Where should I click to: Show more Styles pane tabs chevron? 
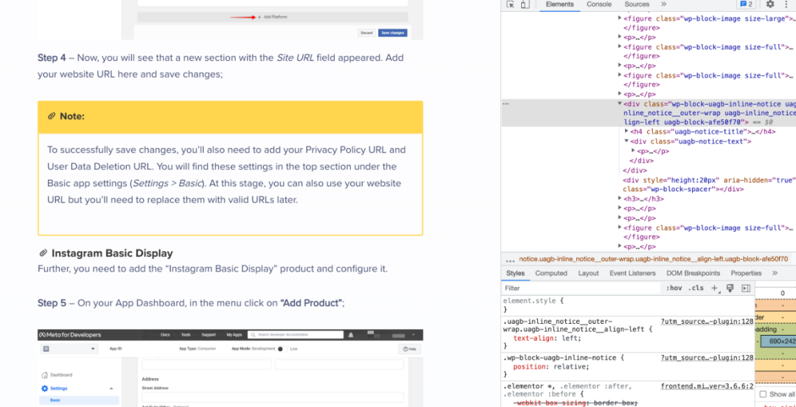coord(775,273)
